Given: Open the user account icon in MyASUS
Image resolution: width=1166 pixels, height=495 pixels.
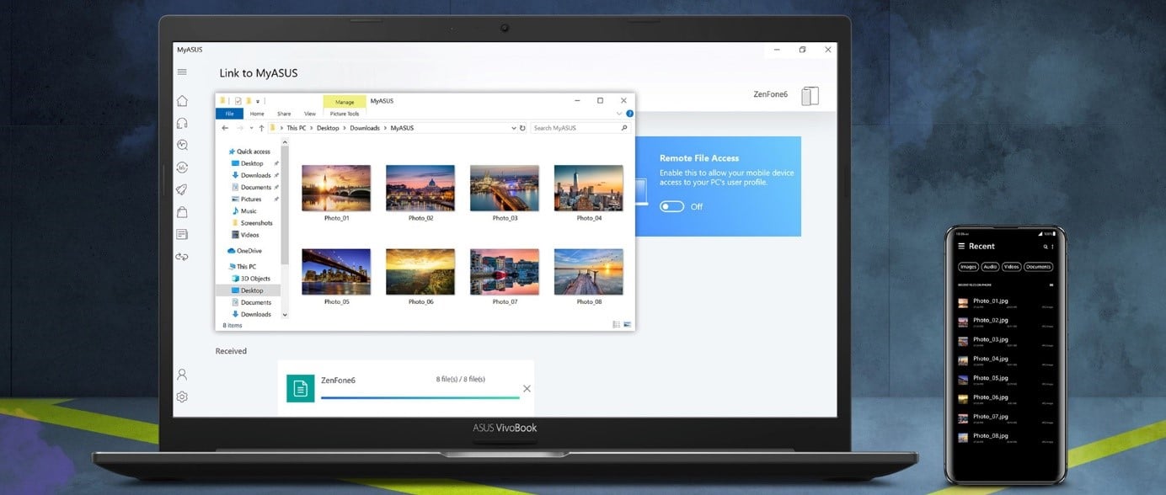Looking at the screenshot, I should [182, 375].
